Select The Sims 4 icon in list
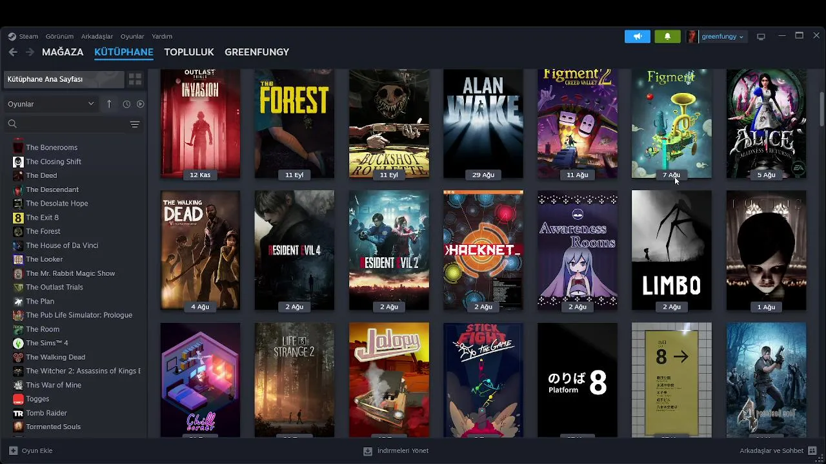The image size is (826, 464). point(18,343)
